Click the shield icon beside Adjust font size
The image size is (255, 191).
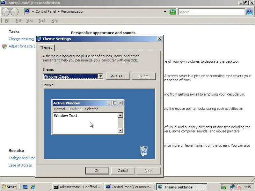click(4, 46)
